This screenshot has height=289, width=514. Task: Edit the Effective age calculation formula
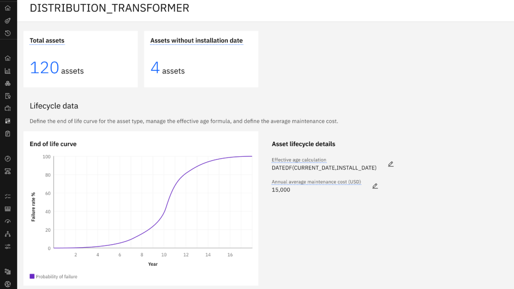(391, 164)
